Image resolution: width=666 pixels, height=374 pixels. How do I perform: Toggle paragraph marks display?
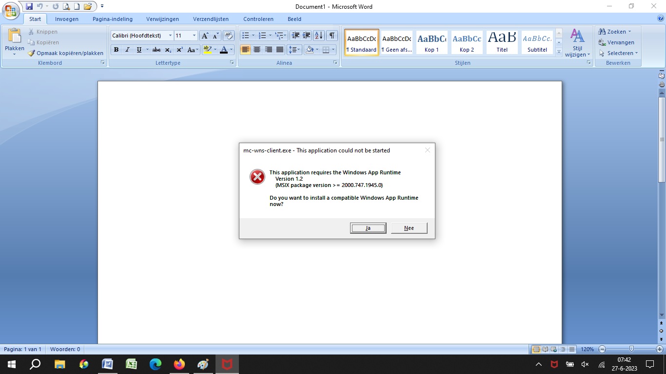coord(332,36)
